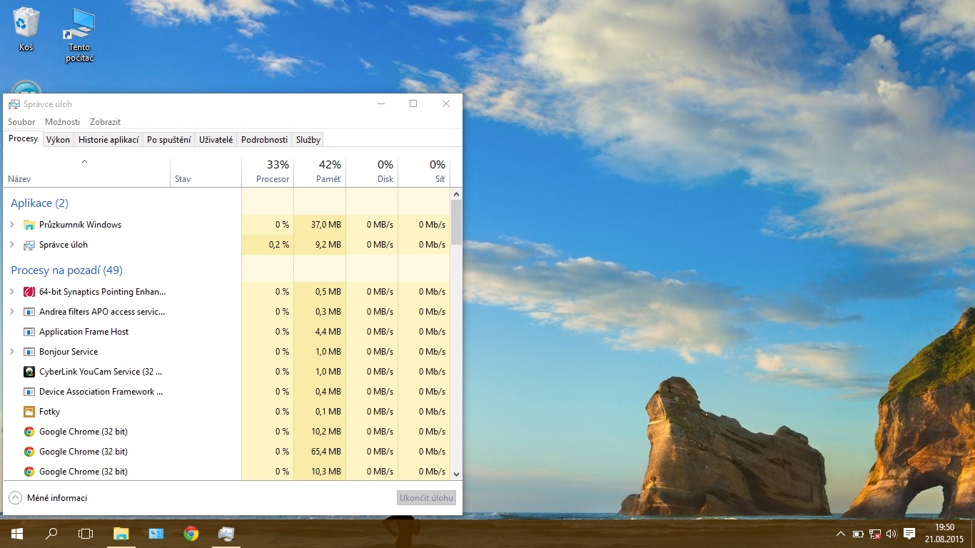Click the scrollbar down arrow

click(457, 473)
